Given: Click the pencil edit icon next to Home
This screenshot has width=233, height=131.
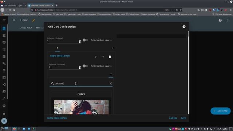Looking at the screenshot, I should (x=33, y=20).
